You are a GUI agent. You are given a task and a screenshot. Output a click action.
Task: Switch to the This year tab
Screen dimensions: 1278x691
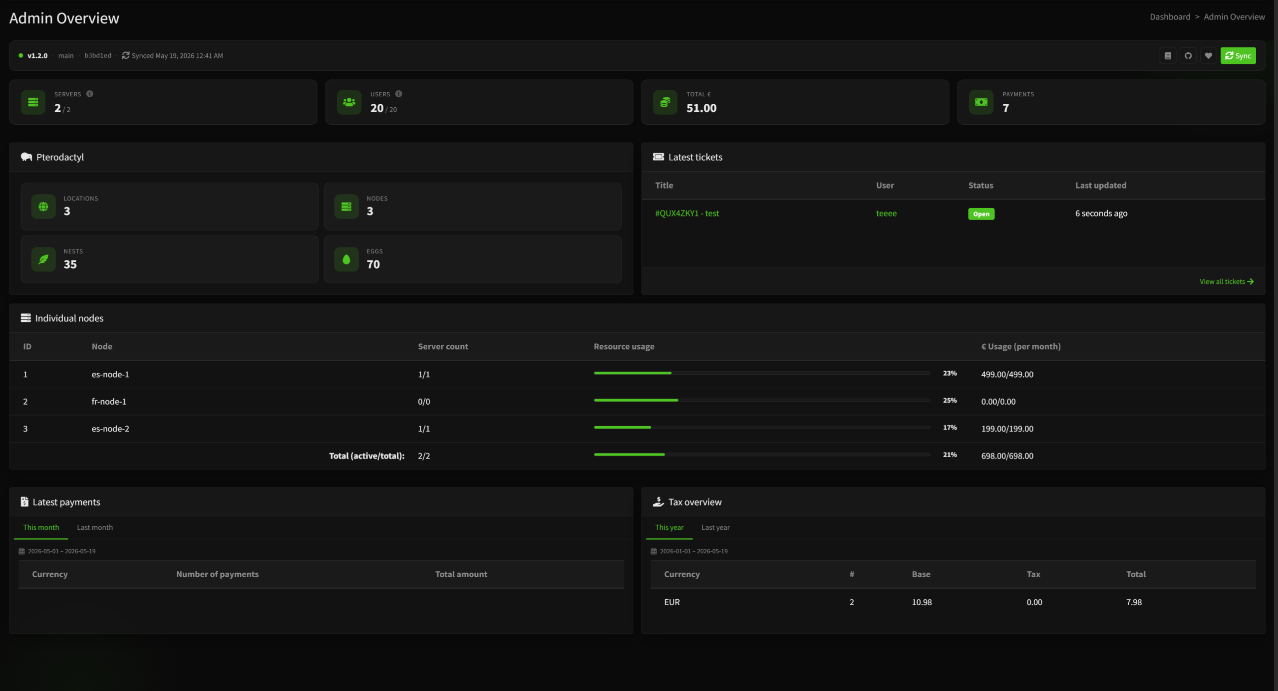click(669, 527)
